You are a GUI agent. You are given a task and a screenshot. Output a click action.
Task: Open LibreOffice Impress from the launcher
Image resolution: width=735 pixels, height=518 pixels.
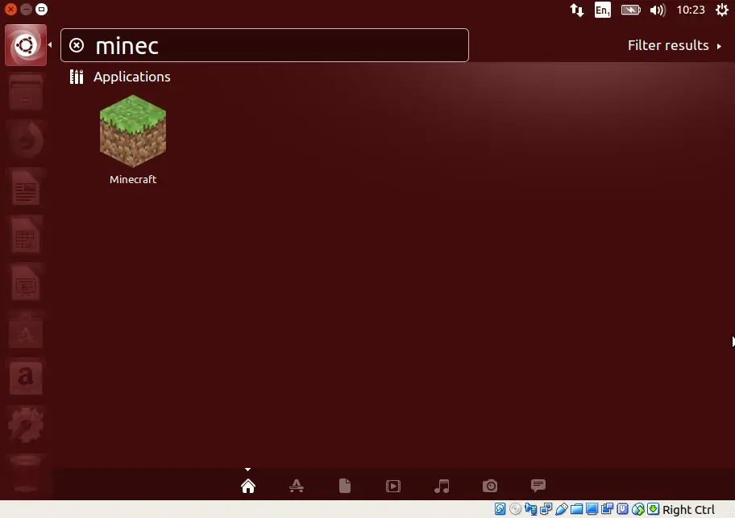pyautogui.click(x=26, y=282)
